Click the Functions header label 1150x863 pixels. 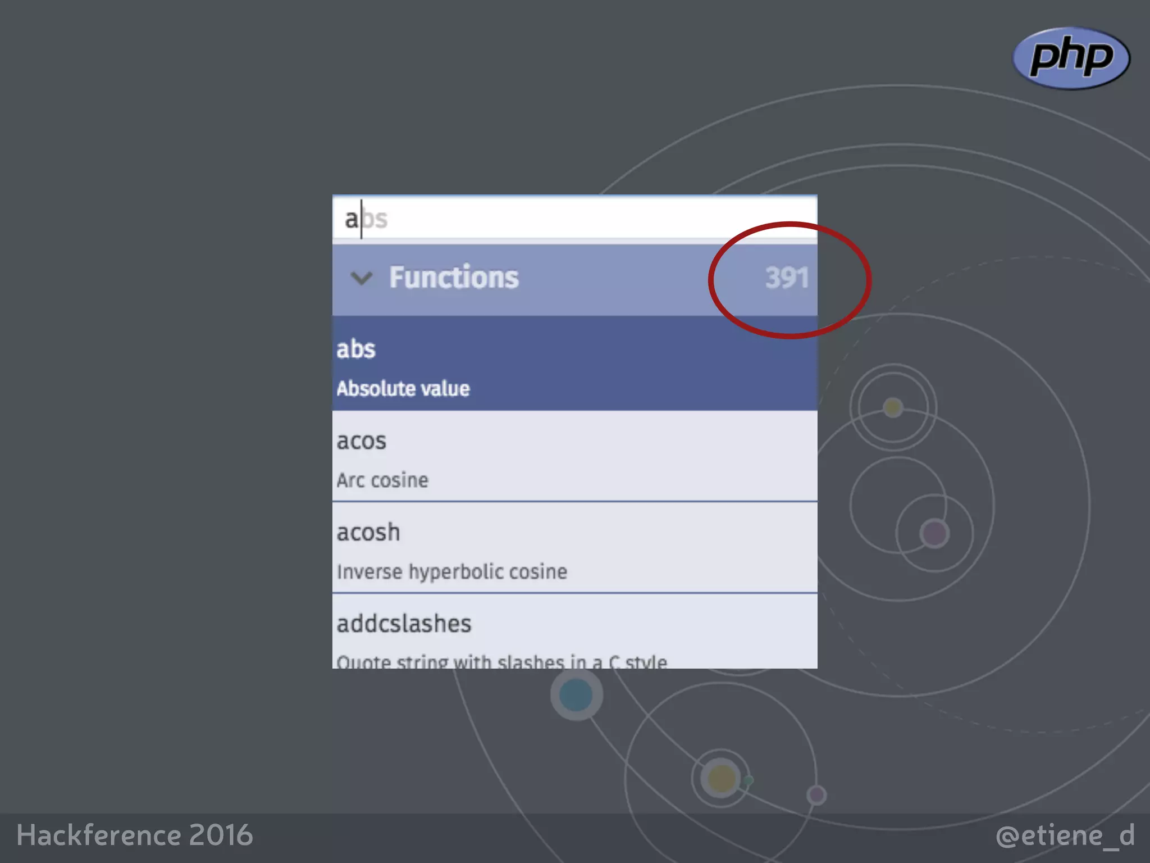[454, 278]
